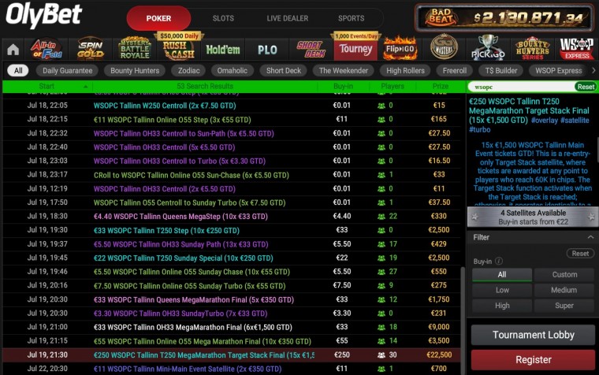Open the Hold'em games section

click(223, 50)
